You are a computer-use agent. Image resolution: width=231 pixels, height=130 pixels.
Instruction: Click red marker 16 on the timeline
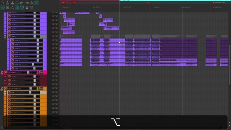(x=74, y=3)
